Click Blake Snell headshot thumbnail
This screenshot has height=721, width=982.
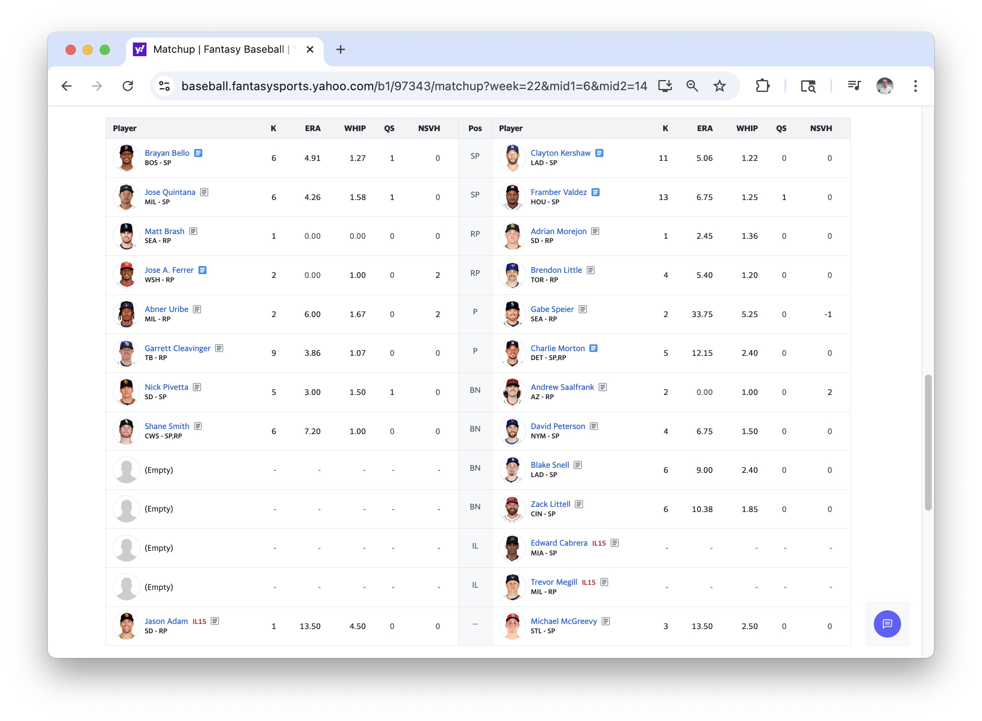pos(512,470)
